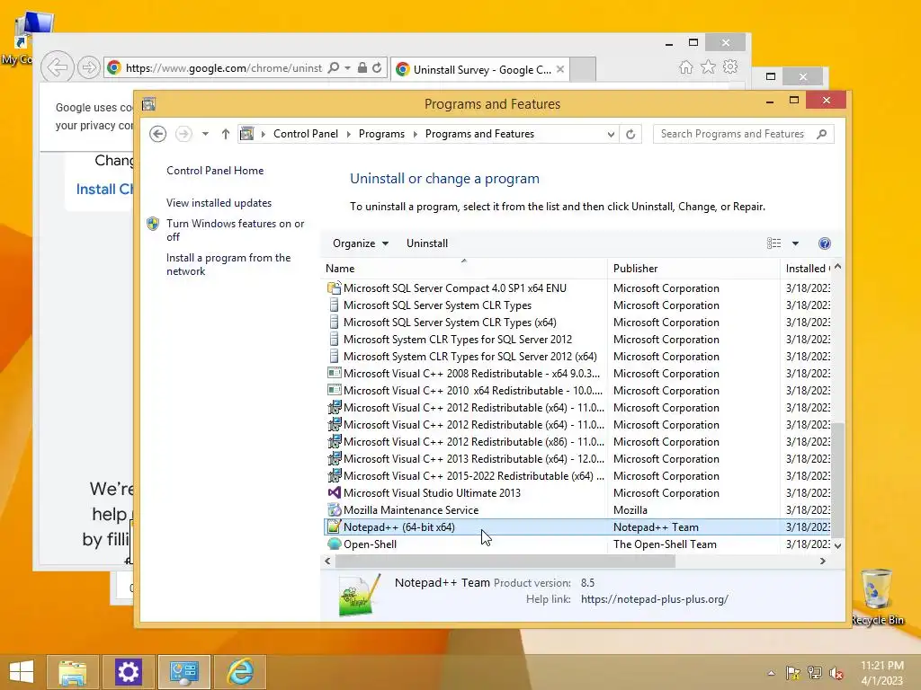Screen dimensions: 921x690
Task: Click scroll right arrow of horizontal scrollbar
Action: pyautogui.click(x=822, y=562)
